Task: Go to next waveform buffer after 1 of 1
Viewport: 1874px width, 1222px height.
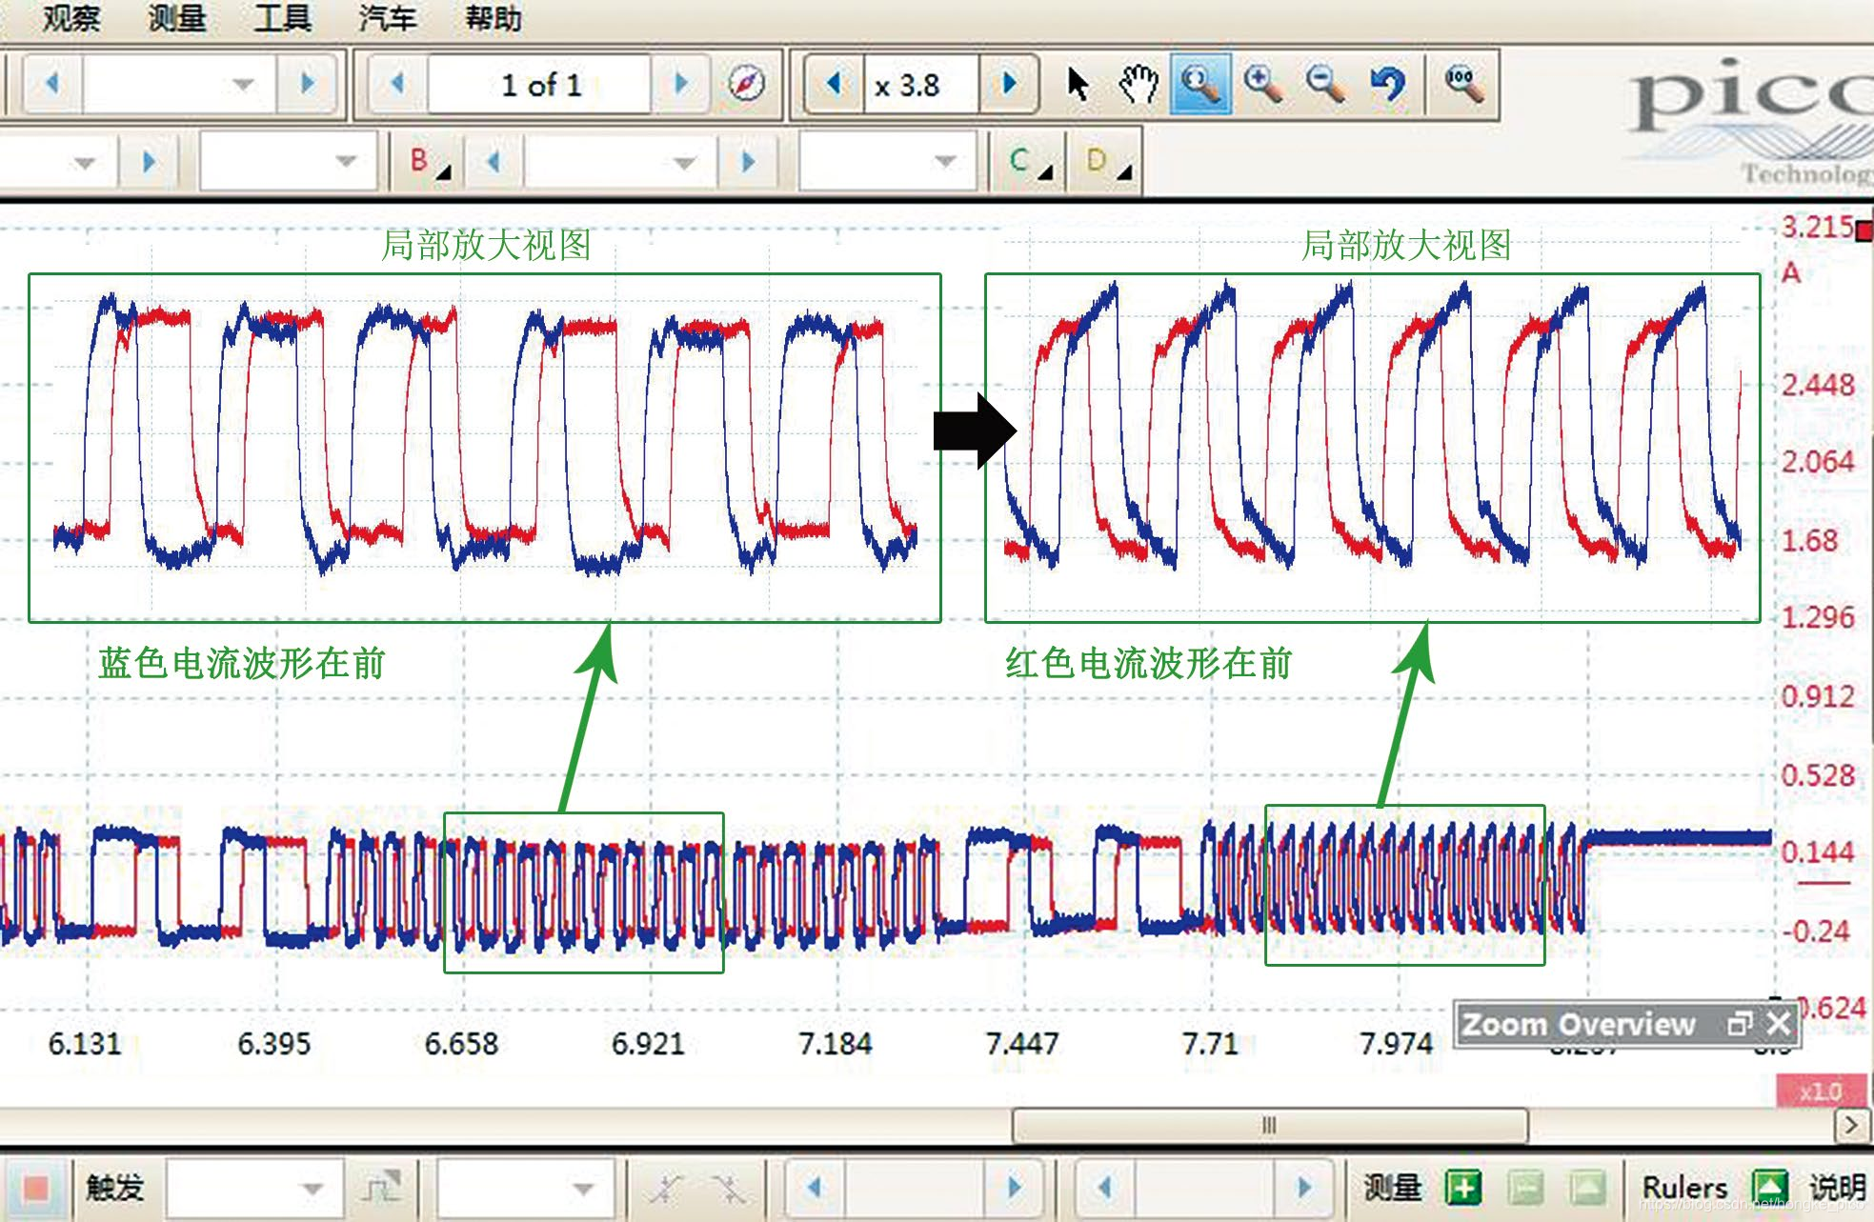Action: [680, 85]
